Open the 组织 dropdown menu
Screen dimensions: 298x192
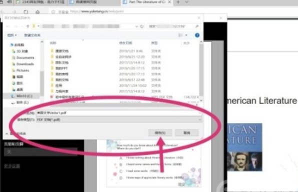coord(12,35)
